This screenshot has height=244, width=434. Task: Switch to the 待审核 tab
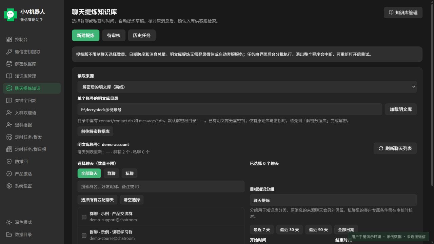114,35
